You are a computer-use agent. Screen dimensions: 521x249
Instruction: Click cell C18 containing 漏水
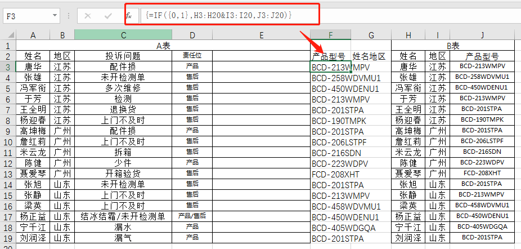123,228
